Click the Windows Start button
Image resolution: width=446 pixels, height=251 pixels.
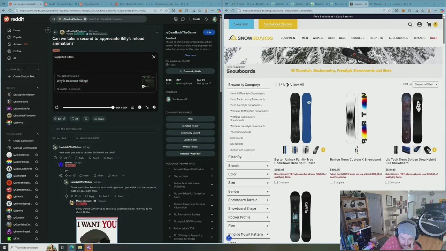pyautogui.click(x=5, y=248)
